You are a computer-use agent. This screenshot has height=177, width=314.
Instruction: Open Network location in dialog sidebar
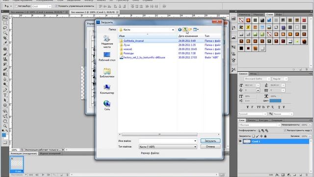click(x=107, y=106)
